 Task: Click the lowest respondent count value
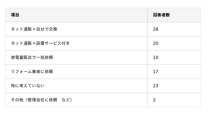[154, 100]
